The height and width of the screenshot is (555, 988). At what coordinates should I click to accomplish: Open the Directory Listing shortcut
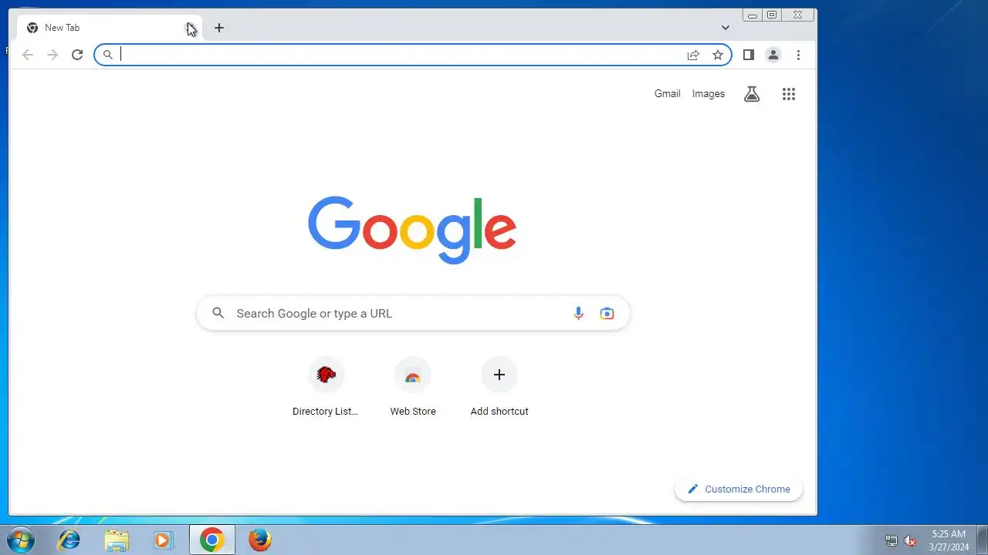(326, 388)
